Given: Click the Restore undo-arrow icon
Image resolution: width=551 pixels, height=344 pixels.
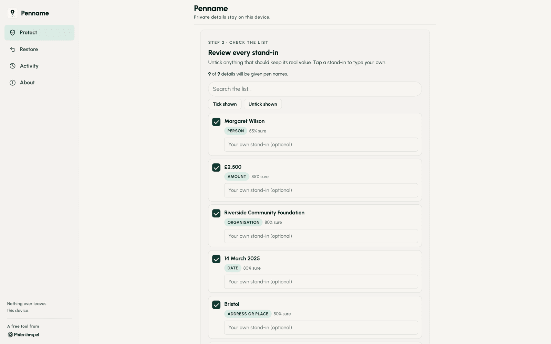Looking at the screenshot, I should pos(12,49).
